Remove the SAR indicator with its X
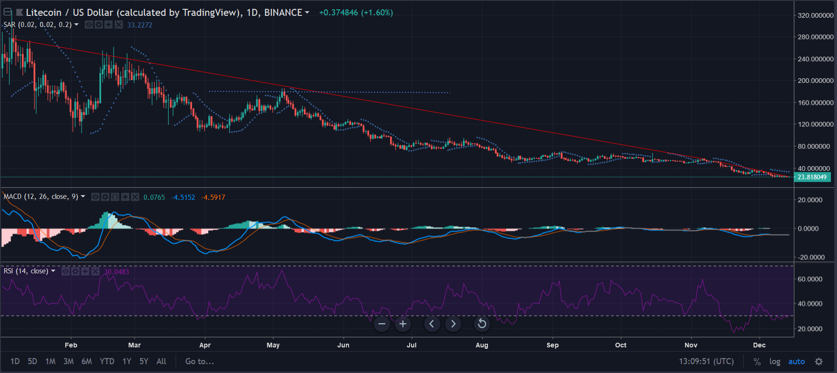The width and height of the screenshot is (837, 373). 119,25
